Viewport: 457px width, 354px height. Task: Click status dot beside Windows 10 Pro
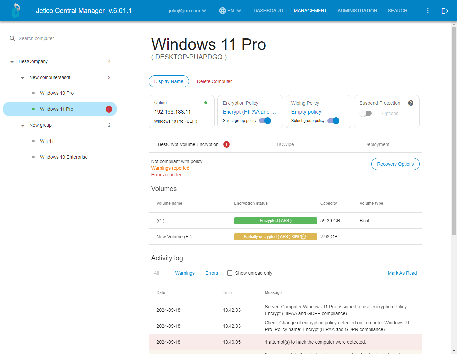tap(33, 93)
